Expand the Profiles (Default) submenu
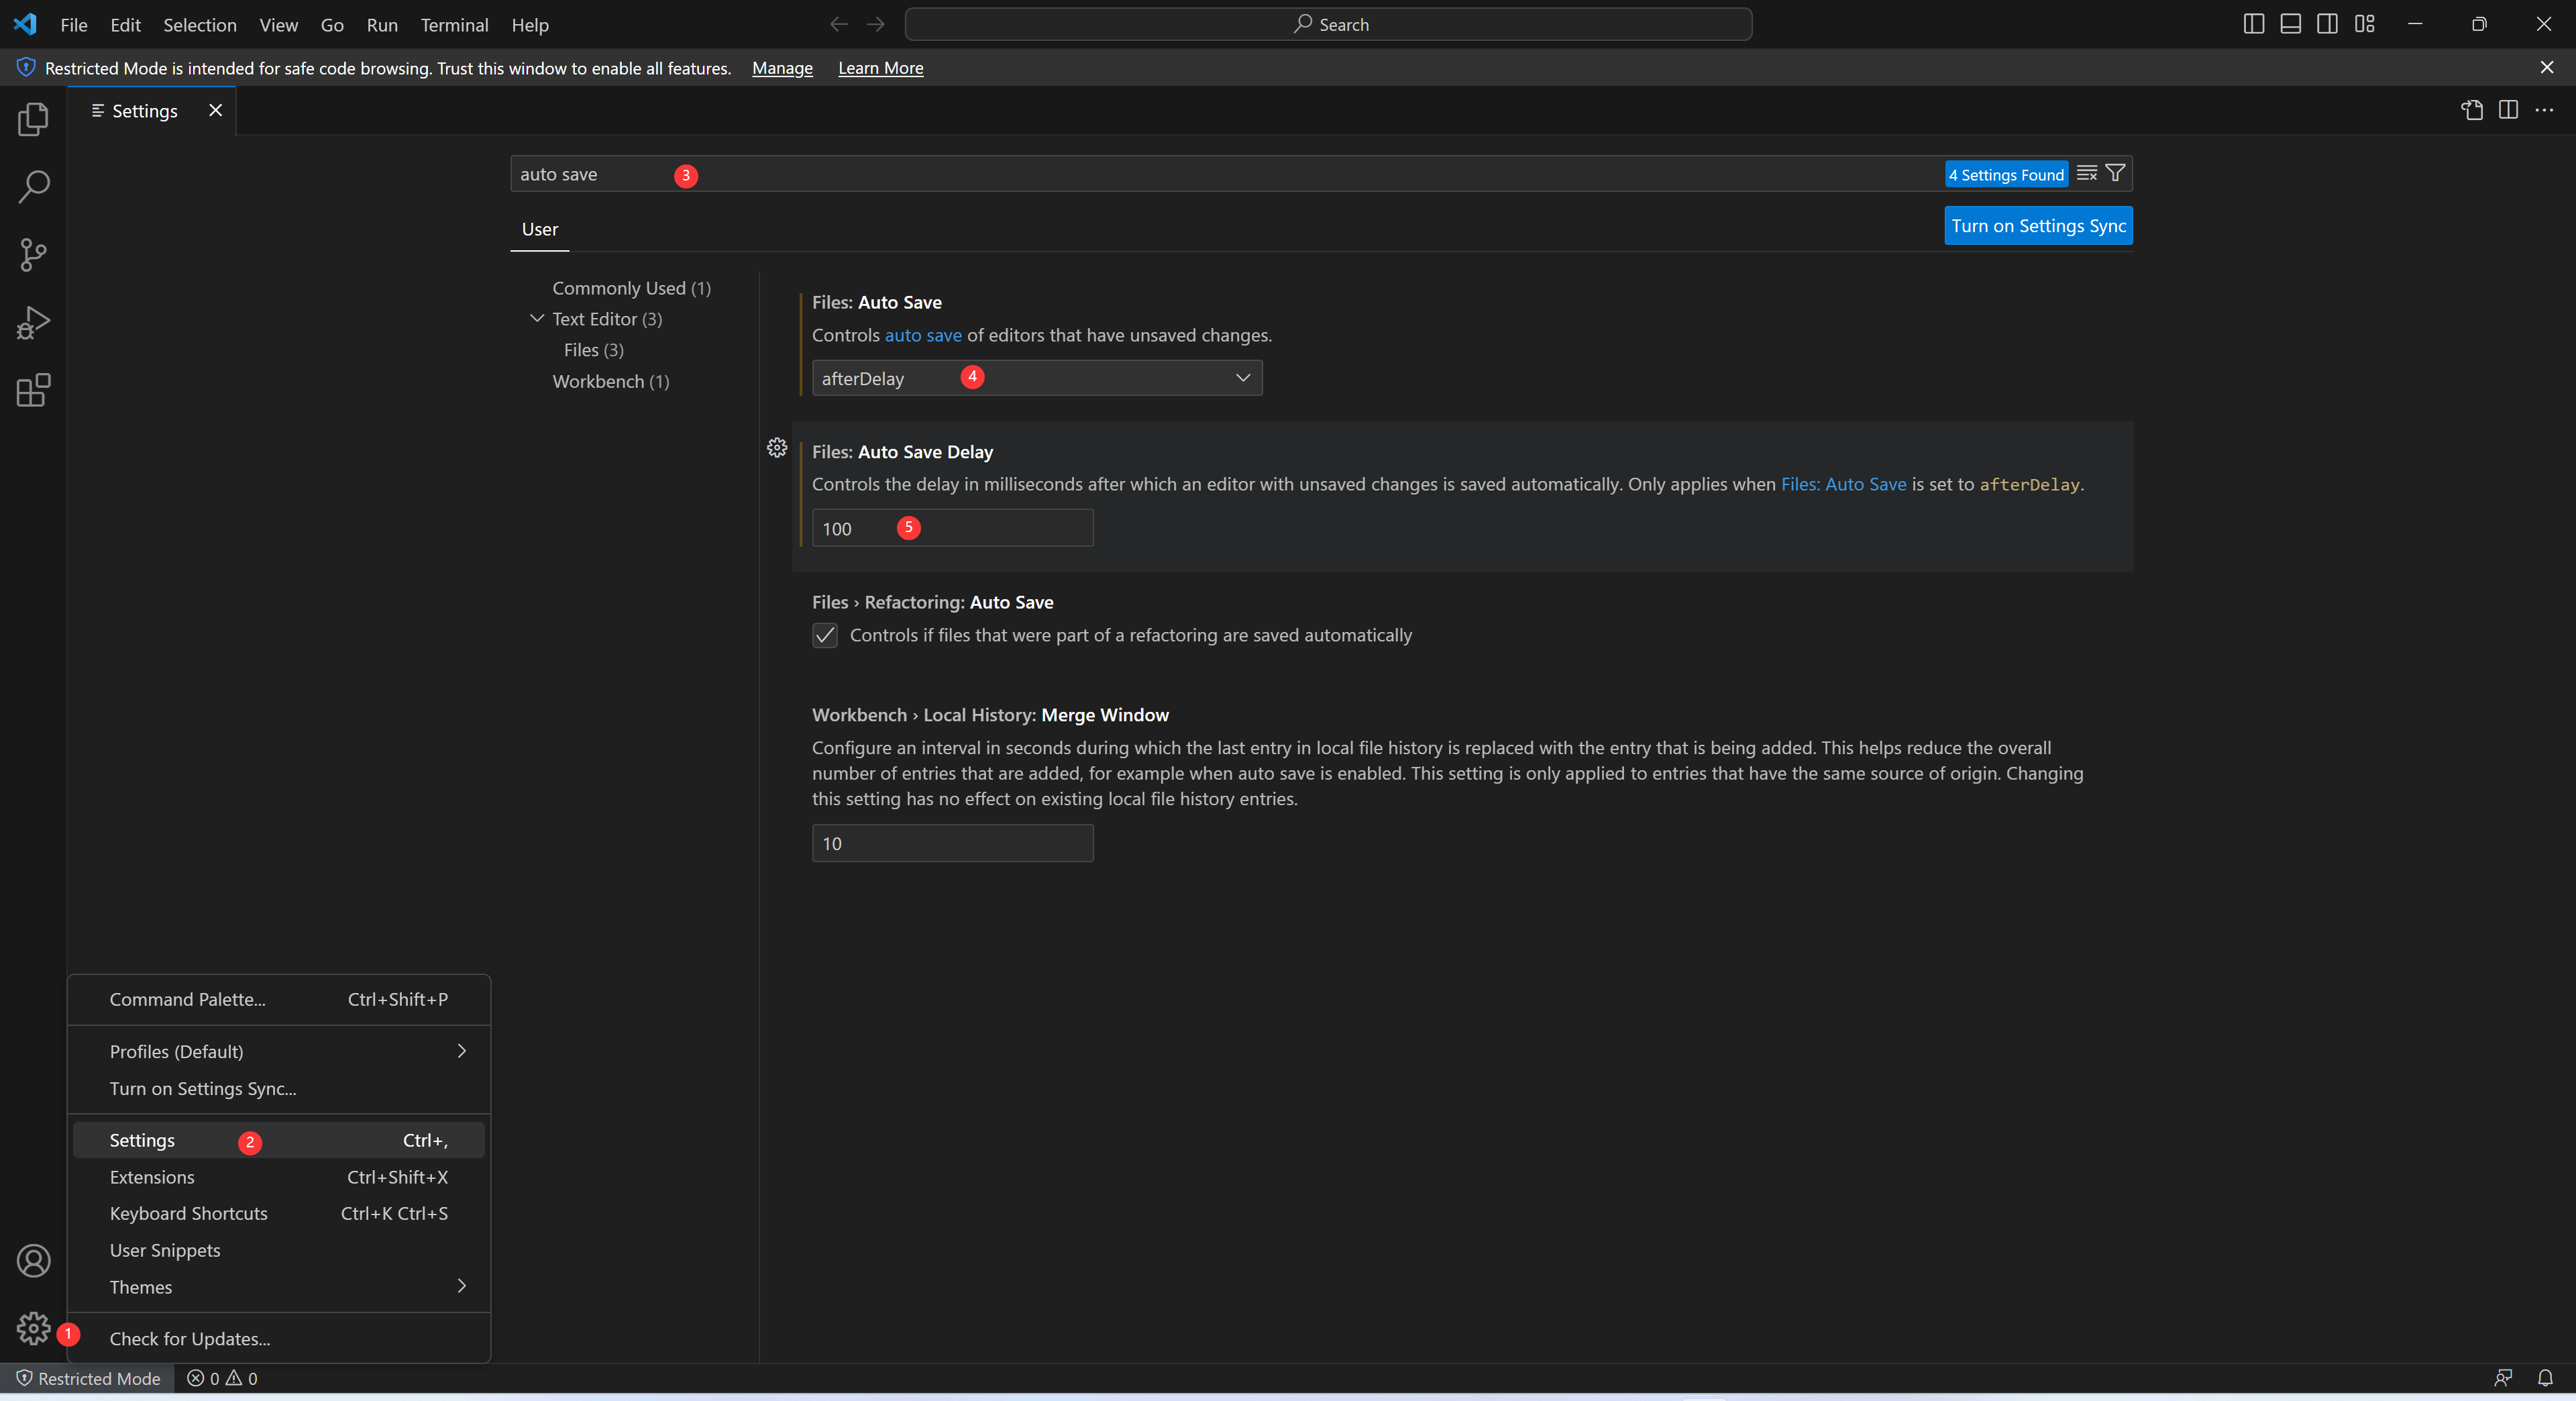 click(x=279, y=1051)
